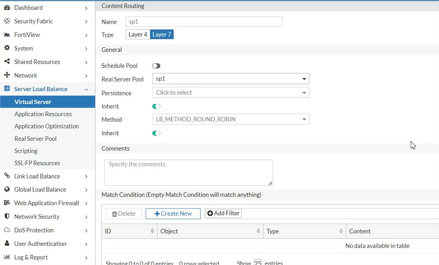This screenshot has width=439, height=265.
Task: Toggle Inherit switch below Persistence
Action: pos(156,106)
